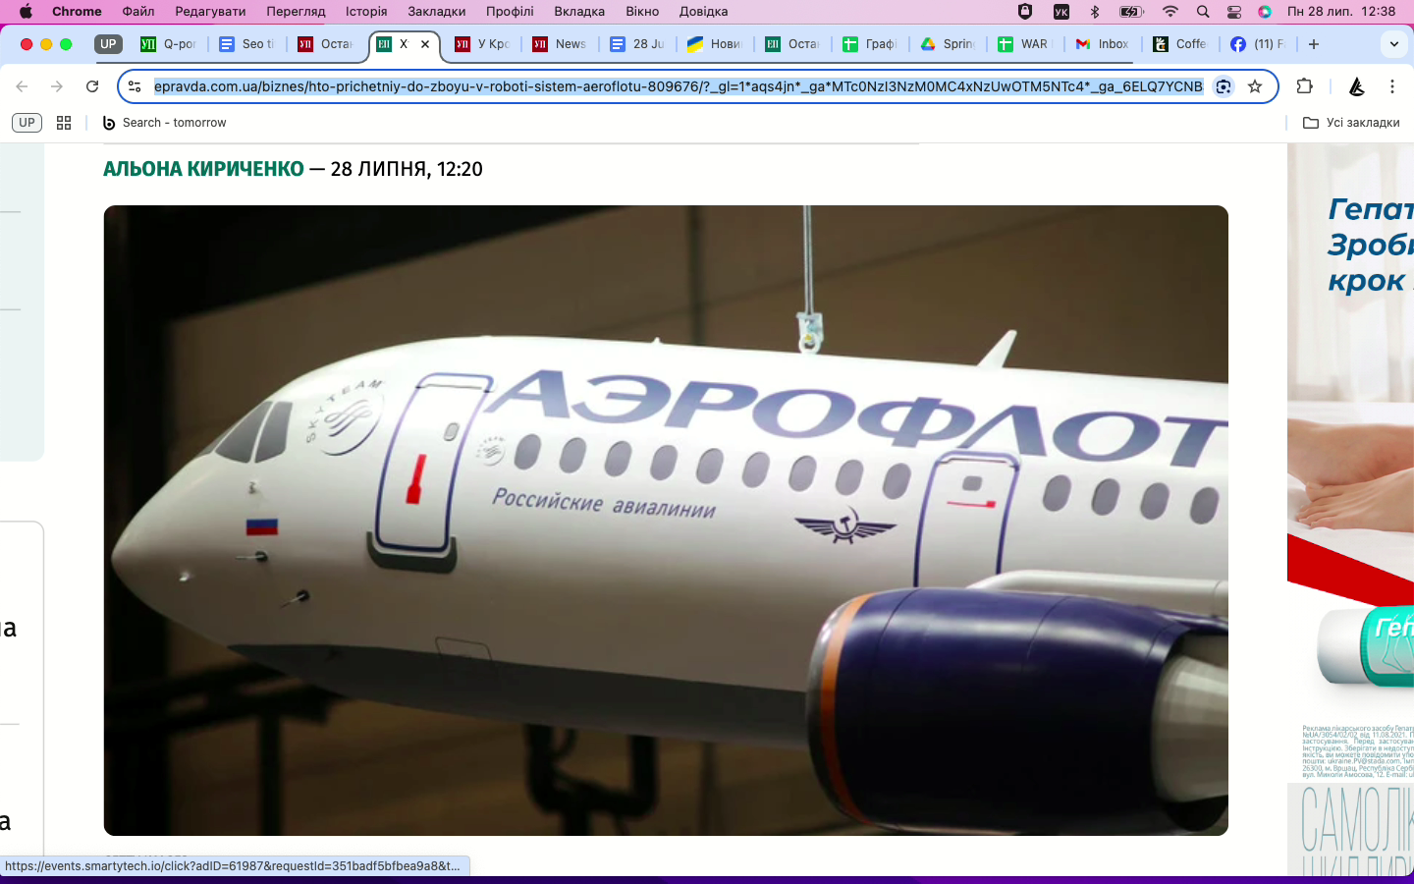The height and width of the screenshot is (884, 1414).
Task: Click the URL address field
Action: [x=678, y=86]
